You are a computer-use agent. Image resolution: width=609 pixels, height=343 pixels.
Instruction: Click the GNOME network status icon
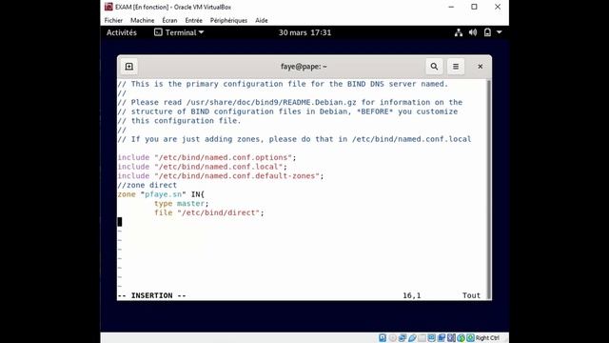tap(459, 32)
